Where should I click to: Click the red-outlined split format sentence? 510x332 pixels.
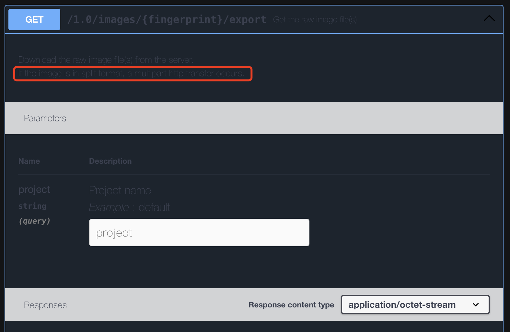click(131, 74)
